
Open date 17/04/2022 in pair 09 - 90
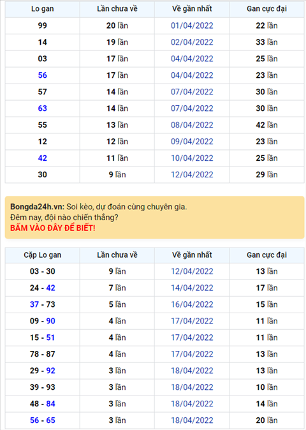pos(192,321)
